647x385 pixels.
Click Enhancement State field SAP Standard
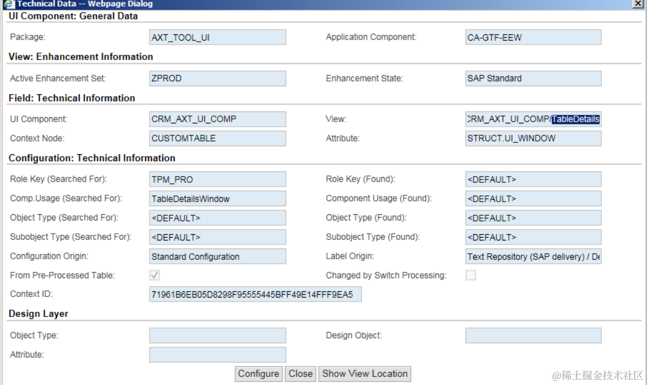[x=533, y=78]
